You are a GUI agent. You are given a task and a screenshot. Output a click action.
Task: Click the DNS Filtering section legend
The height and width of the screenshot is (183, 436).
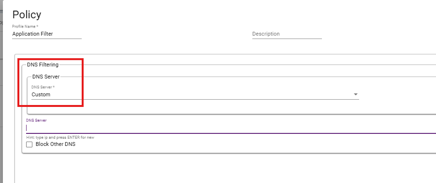43,65
